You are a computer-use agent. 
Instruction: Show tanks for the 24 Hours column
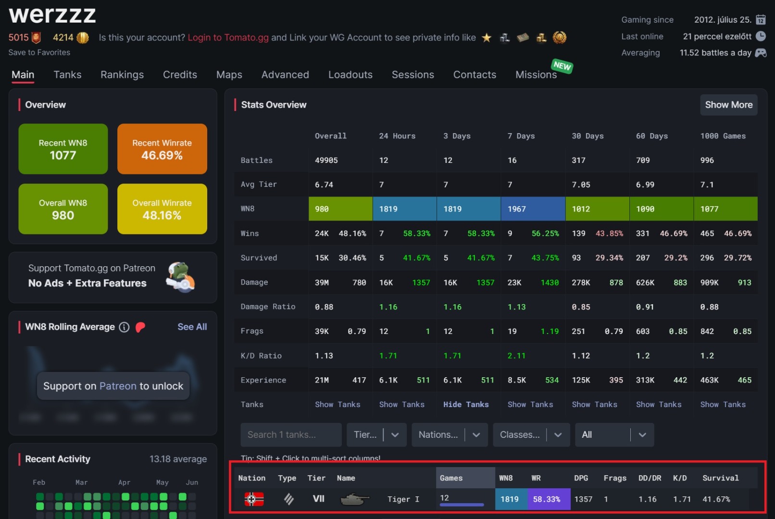[x=402, y=405]
